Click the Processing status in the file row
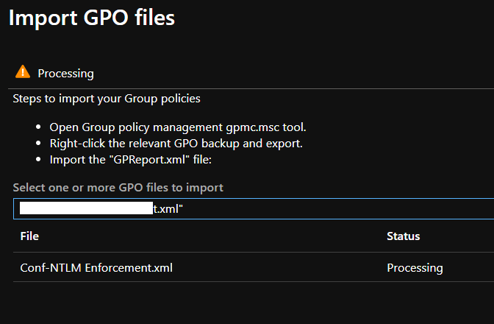The height and width of the screenshot is (324, 494). click(x=415, y=267)
